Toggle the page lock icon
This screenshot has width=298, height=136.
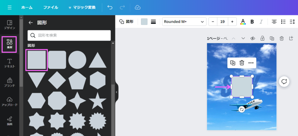point(262,38)
